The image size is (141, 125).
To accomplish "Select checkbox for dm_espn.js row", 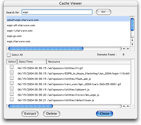I will [12, 94].
